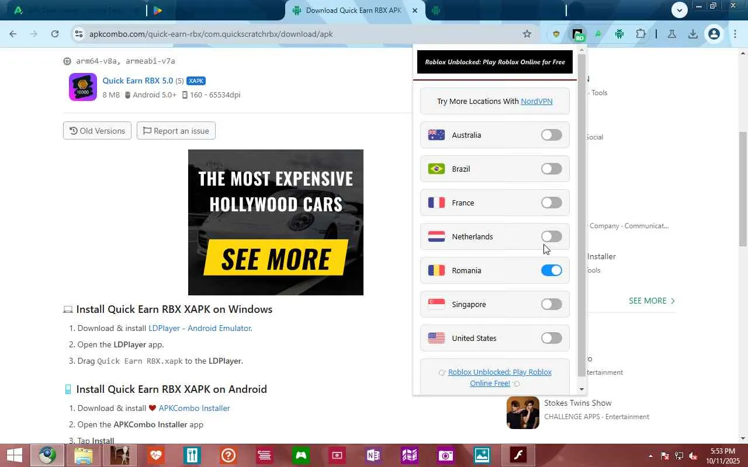Screen dimensions: 748x467
Task: Open the Windows Start menu
Action: pos(13,455)
